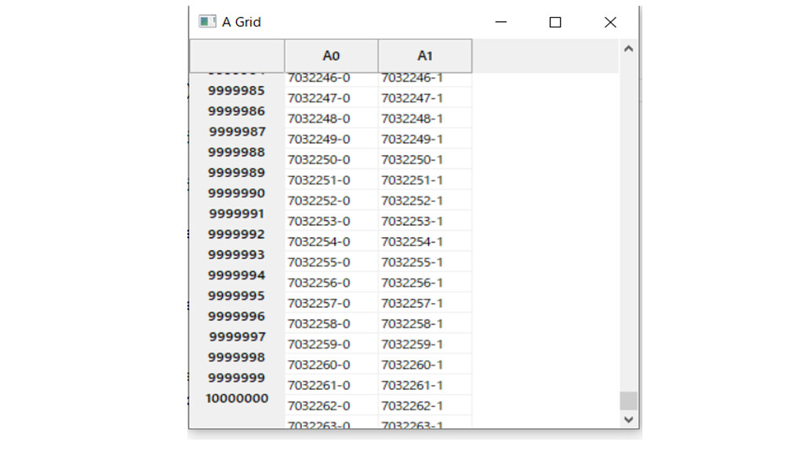
Task: Click cell 7032254-0
Action: 332,241
